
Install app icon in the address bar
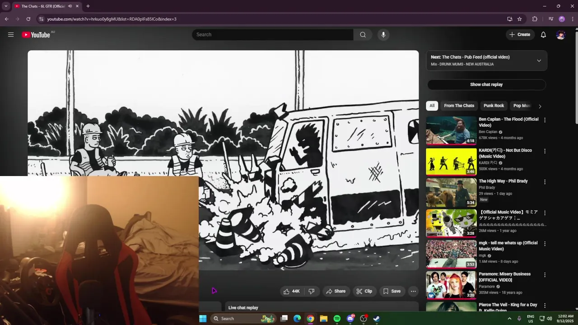click(x=510, y=19)
